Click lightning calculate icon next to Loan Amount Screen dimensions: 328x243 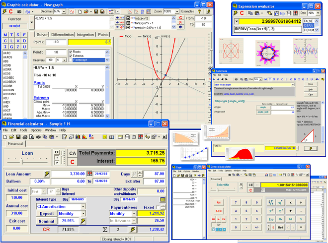pyautogui.click(x=47, y=174)
